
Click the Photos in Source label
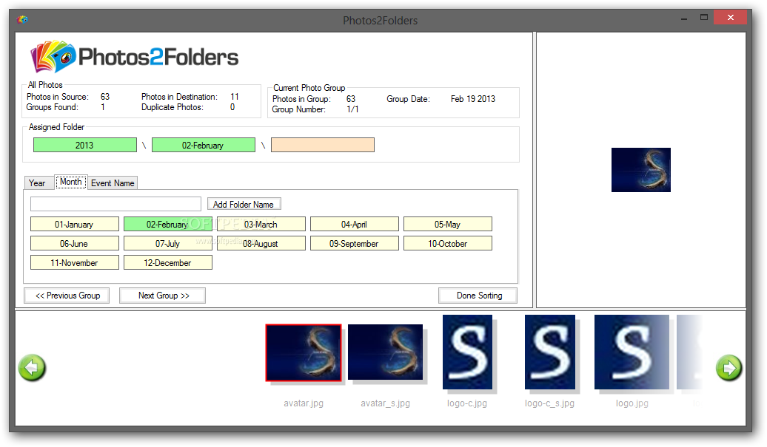(x=58, y=97)
